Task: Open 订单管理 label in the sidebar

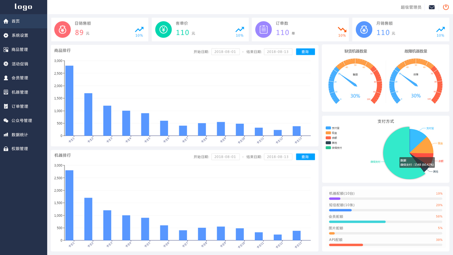Action: tap(20, 106)
